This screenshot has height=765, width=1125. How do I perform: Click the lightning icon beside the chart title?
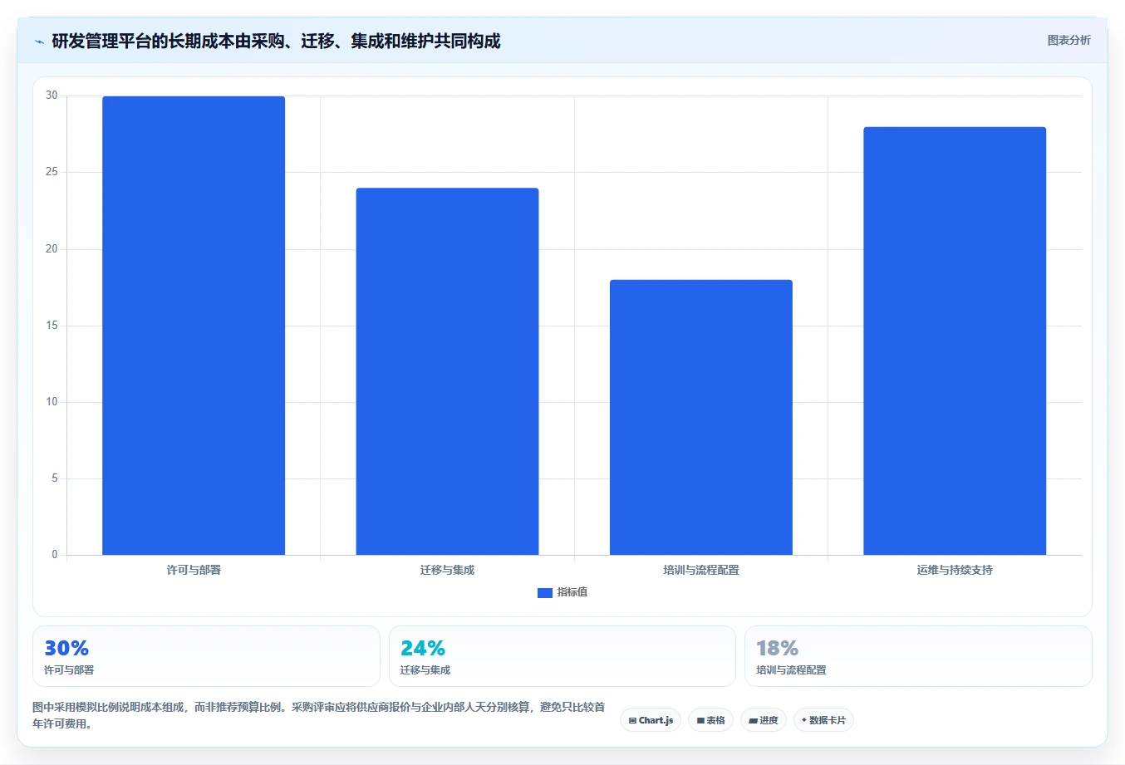pyautogui.click(x=39, y=42)
